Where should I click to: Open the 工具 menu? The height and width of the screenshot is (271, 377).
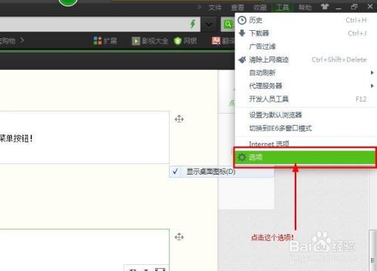point(282,8)
